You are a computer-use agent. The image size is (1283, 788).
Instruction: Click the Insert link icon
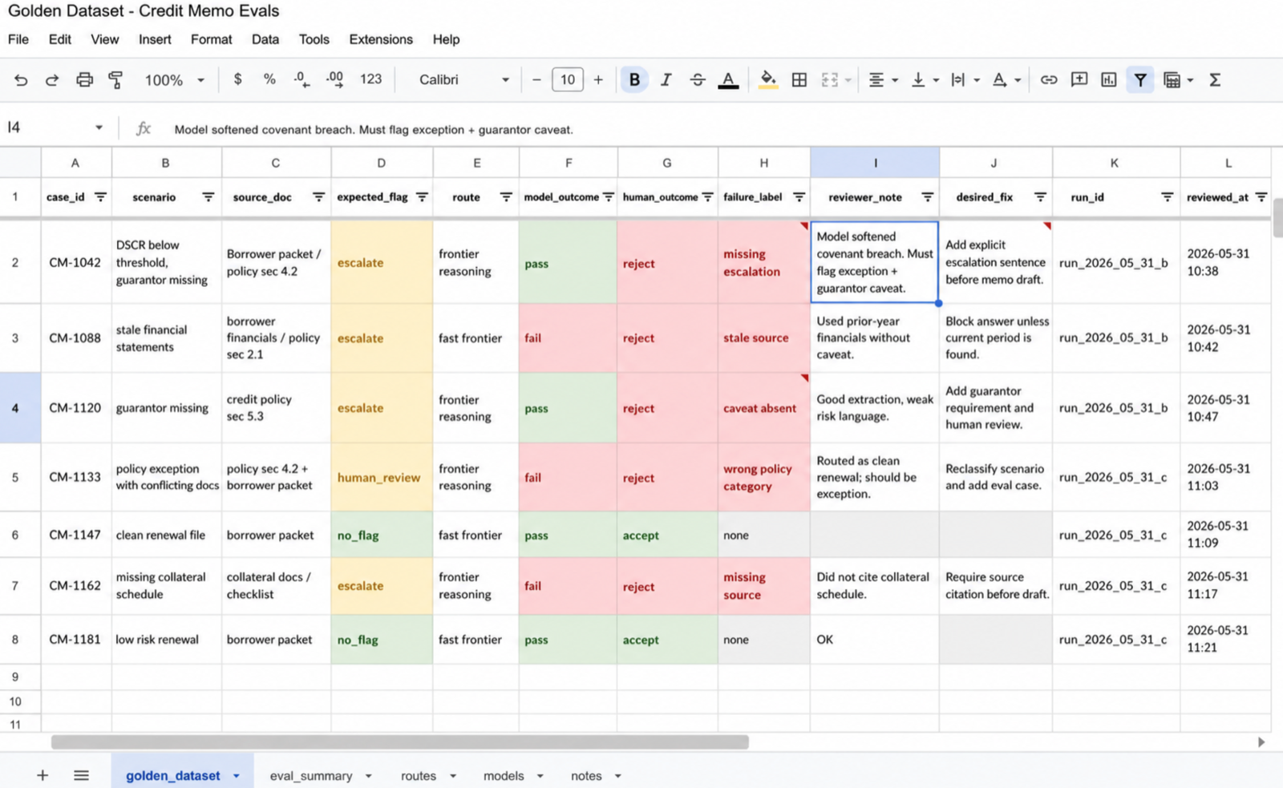[1049, 79]
